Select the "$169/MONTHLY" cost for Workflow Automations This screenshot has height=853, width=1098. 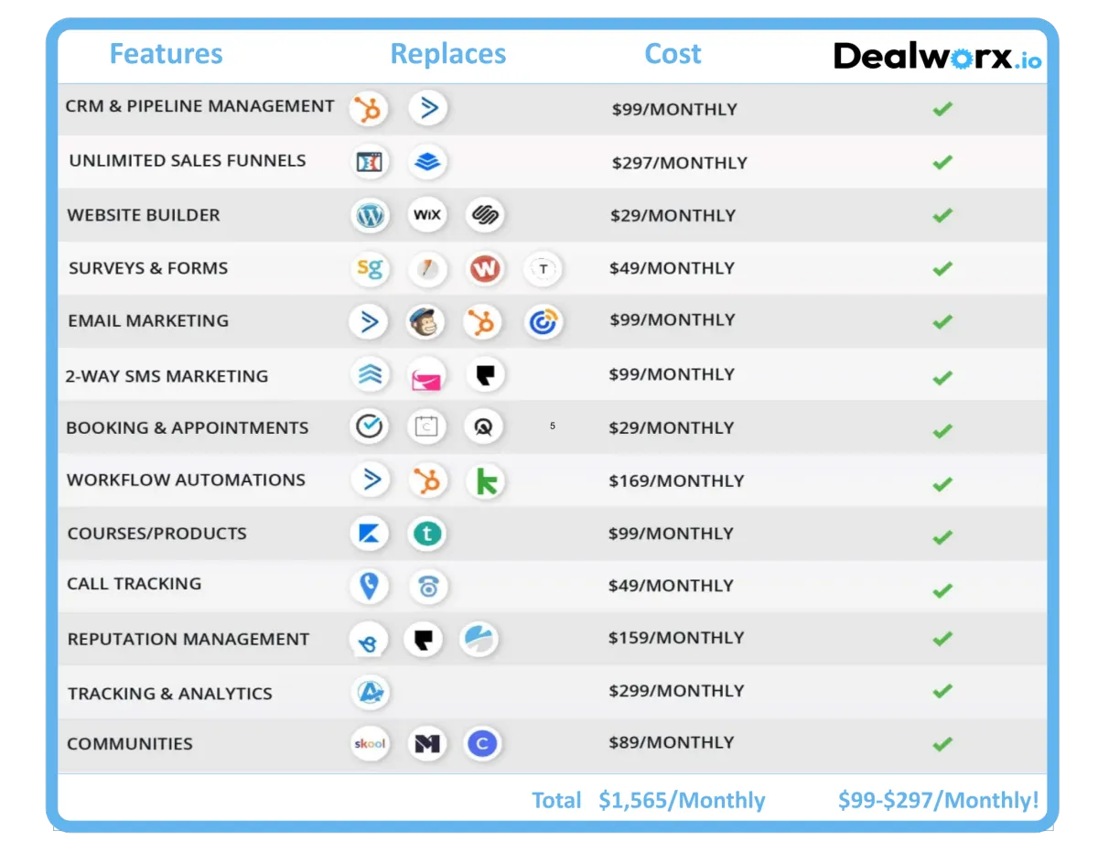coord(676,480)
